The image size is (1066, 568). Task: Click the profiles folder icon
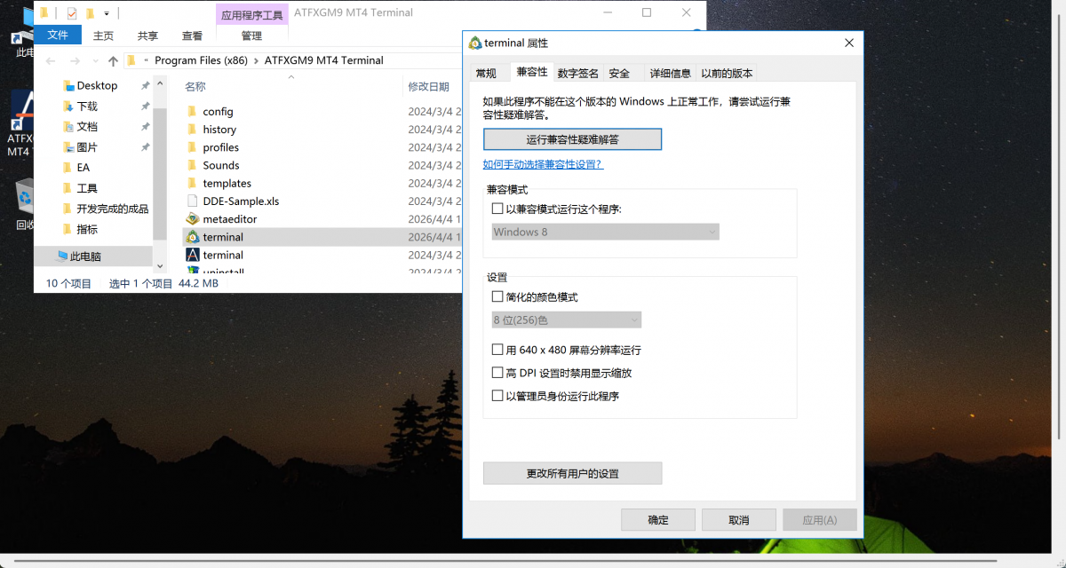[193, 147]
